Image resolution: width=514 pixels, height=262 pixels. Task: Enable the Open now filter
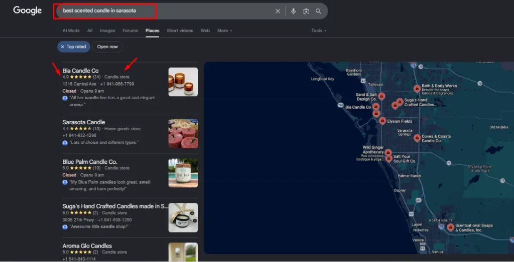107,47
